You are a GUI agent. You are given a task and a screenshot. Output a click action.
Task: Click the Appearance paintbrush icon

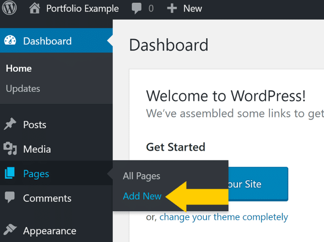10,230
